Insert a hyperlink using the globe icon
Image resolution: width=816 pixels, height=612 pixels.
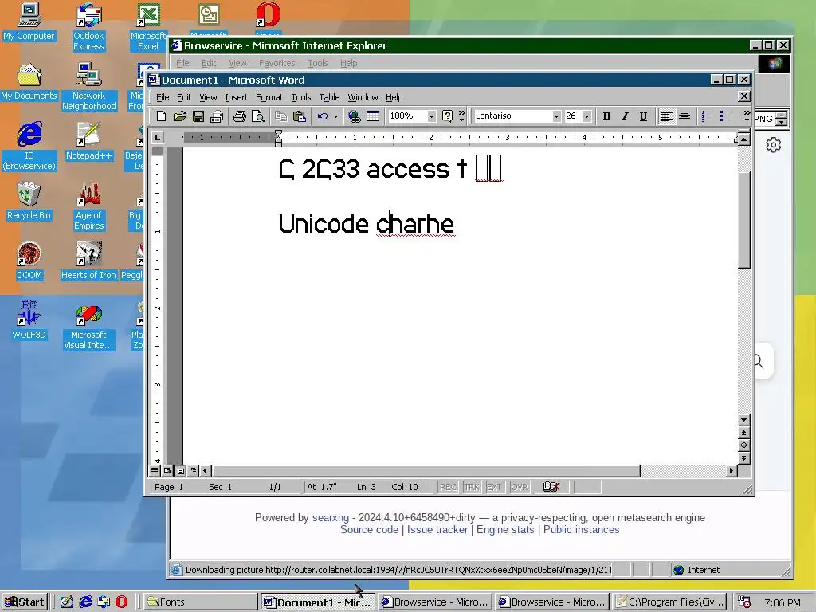tap(355, 116)
